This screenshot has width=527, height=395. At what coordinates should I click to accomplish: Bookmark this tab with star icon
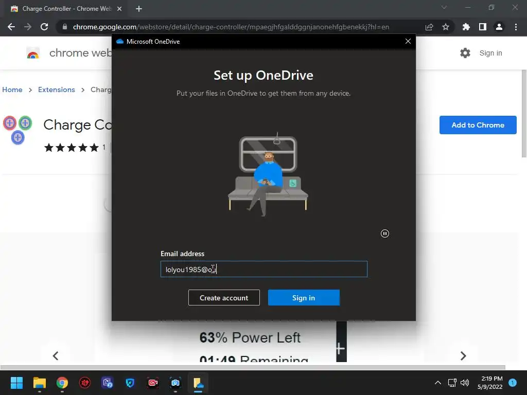[x=446, y=27]
